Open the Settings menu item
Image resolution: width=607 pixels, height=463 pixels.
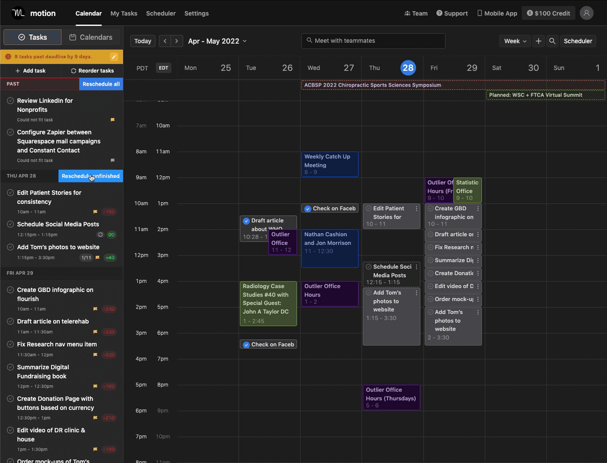(196, 13)
